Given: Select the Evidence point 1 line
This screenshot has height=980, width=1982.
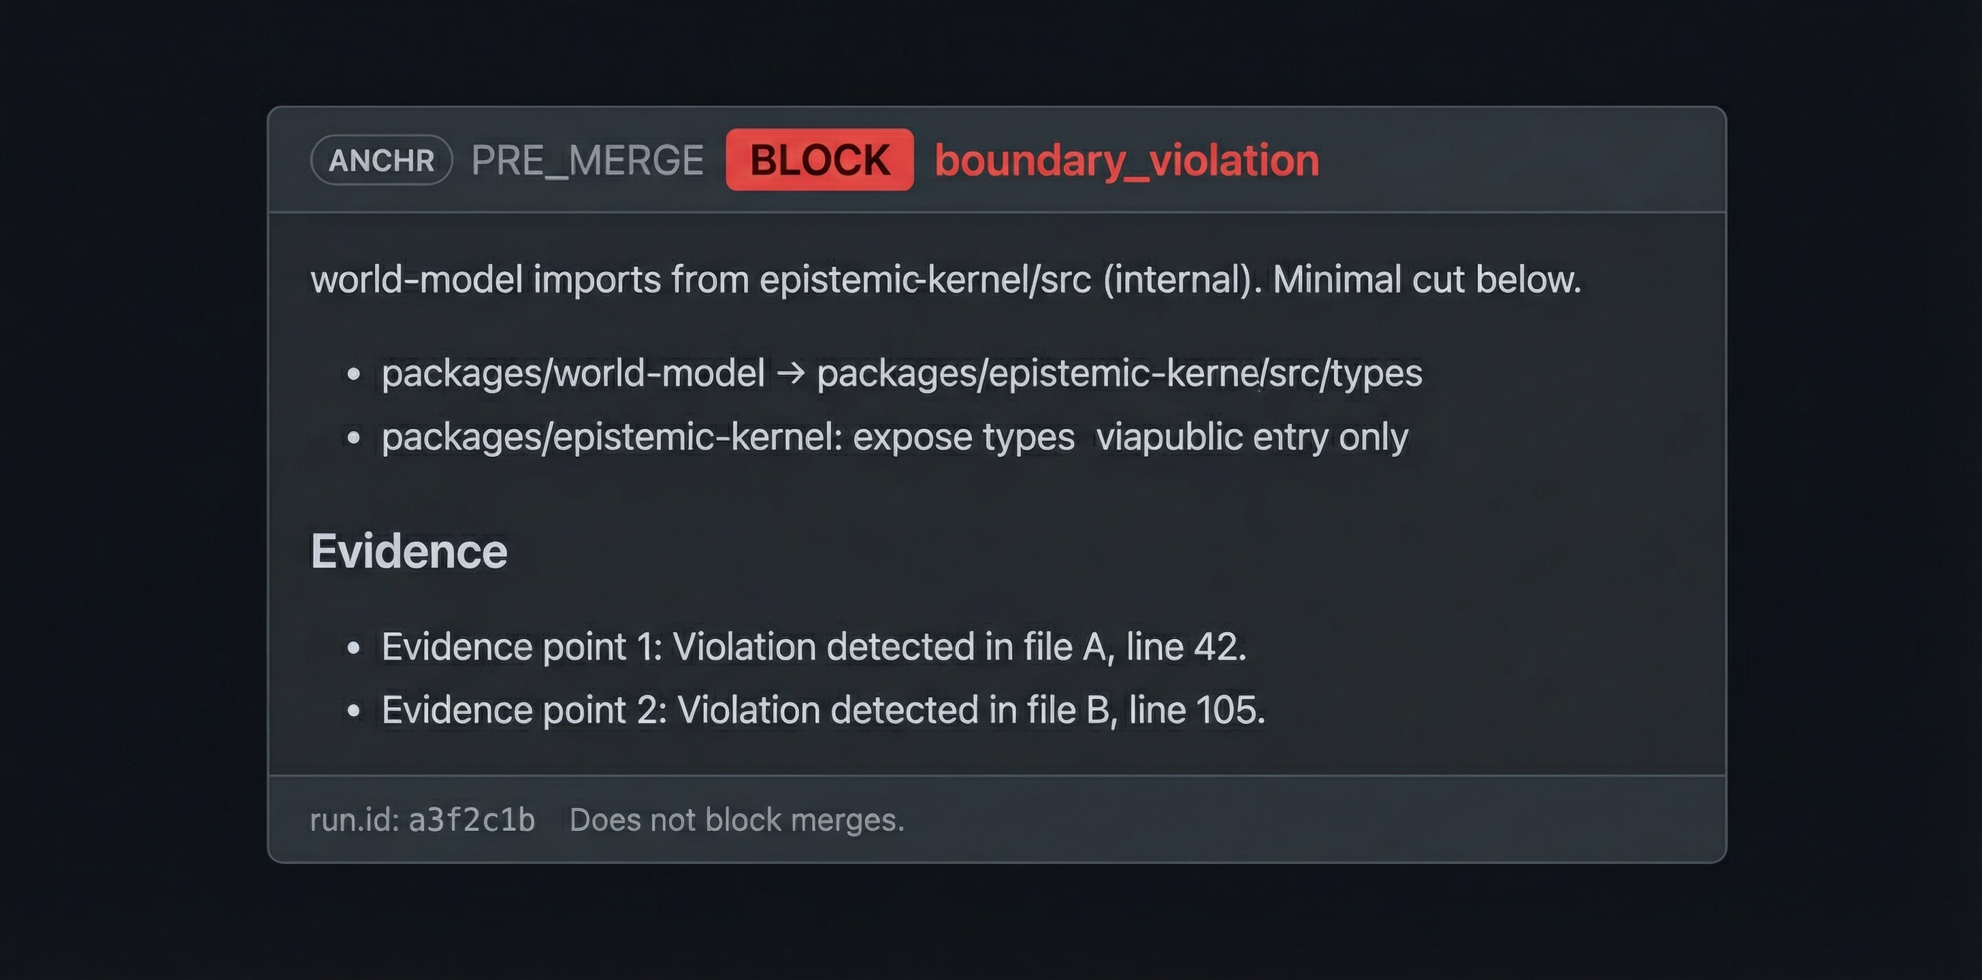Looking at the screenshot, I should (x=813, y=646).
